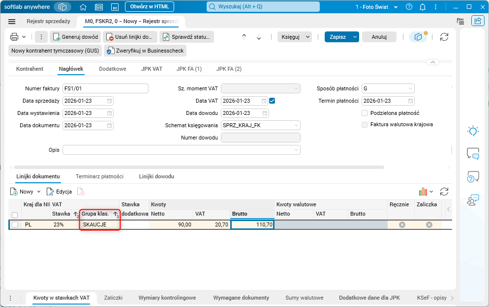Select all rows with header checkbox
This screenshot has height=307, width=489.
pyautogui.click(x=15, y=215)
